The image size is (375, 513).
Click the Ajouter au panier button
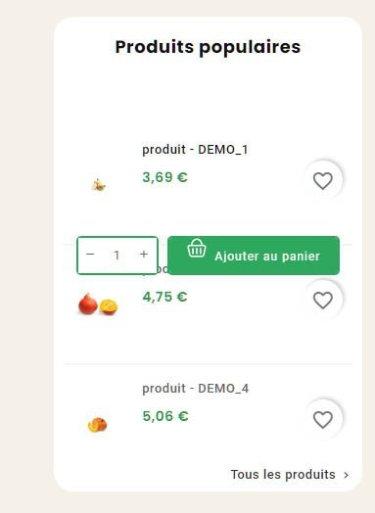(254, 256)
